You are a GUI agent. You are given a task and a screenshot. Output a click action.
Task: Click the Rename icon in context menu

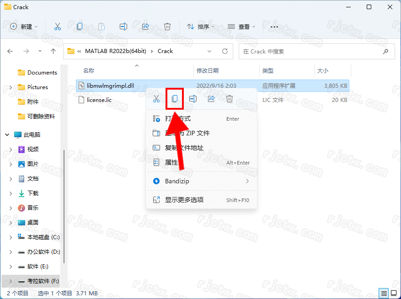pyautogui.click(x=193, y=99)
